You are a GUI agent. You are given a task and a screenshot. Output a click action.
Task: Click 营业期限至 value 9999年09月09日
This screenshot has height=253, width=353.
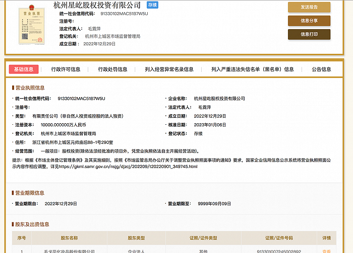[x=214, y=204]
